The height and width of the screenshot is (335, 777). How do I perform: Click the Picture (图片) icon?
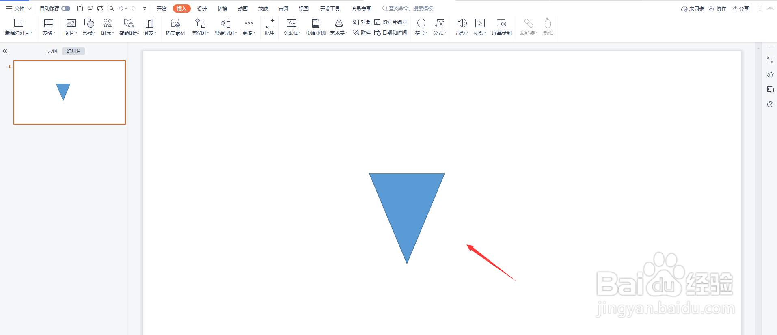[71, 23]
